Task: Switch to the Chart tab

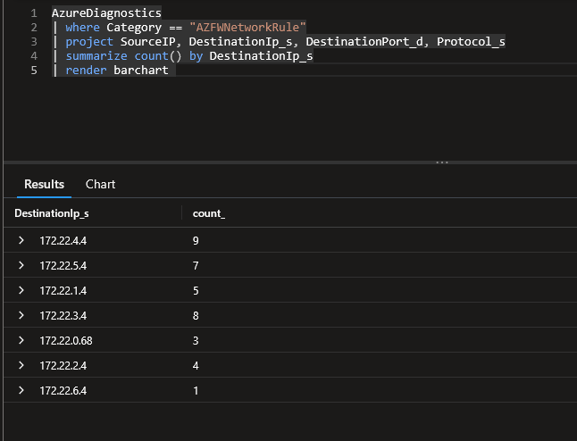Action: point(100,184)
